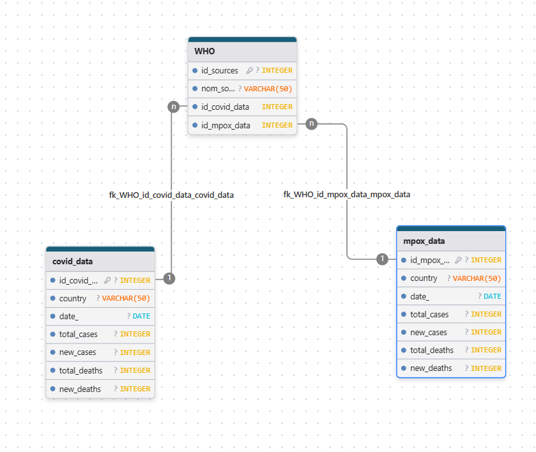Select the WHO table header
This screenshot has height=452, width=536.
click(242, 51)
